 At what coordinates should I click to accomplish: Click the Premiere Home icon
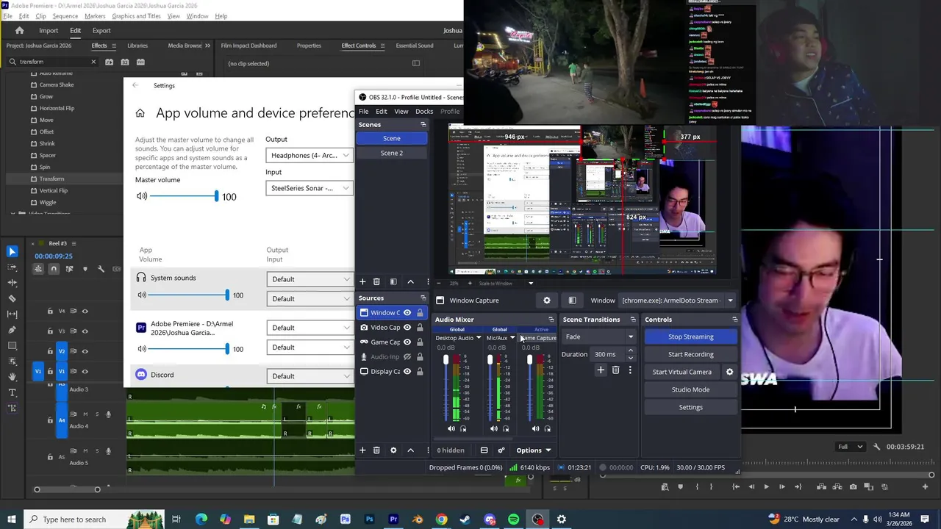click(x=20, y=30)
